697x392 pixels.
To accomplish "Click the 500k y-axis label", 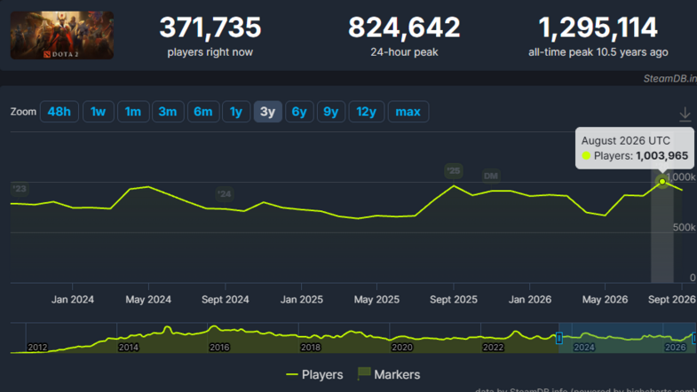I will [x=684, y=227].
